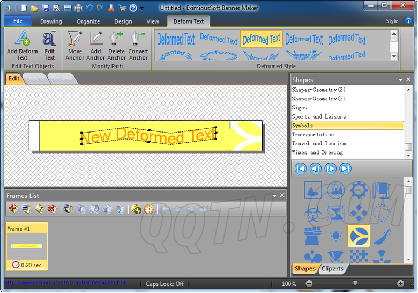418x293 pixels.
Task: Open the File menu button
Action: pyautogui.click(x=18, y=21)
